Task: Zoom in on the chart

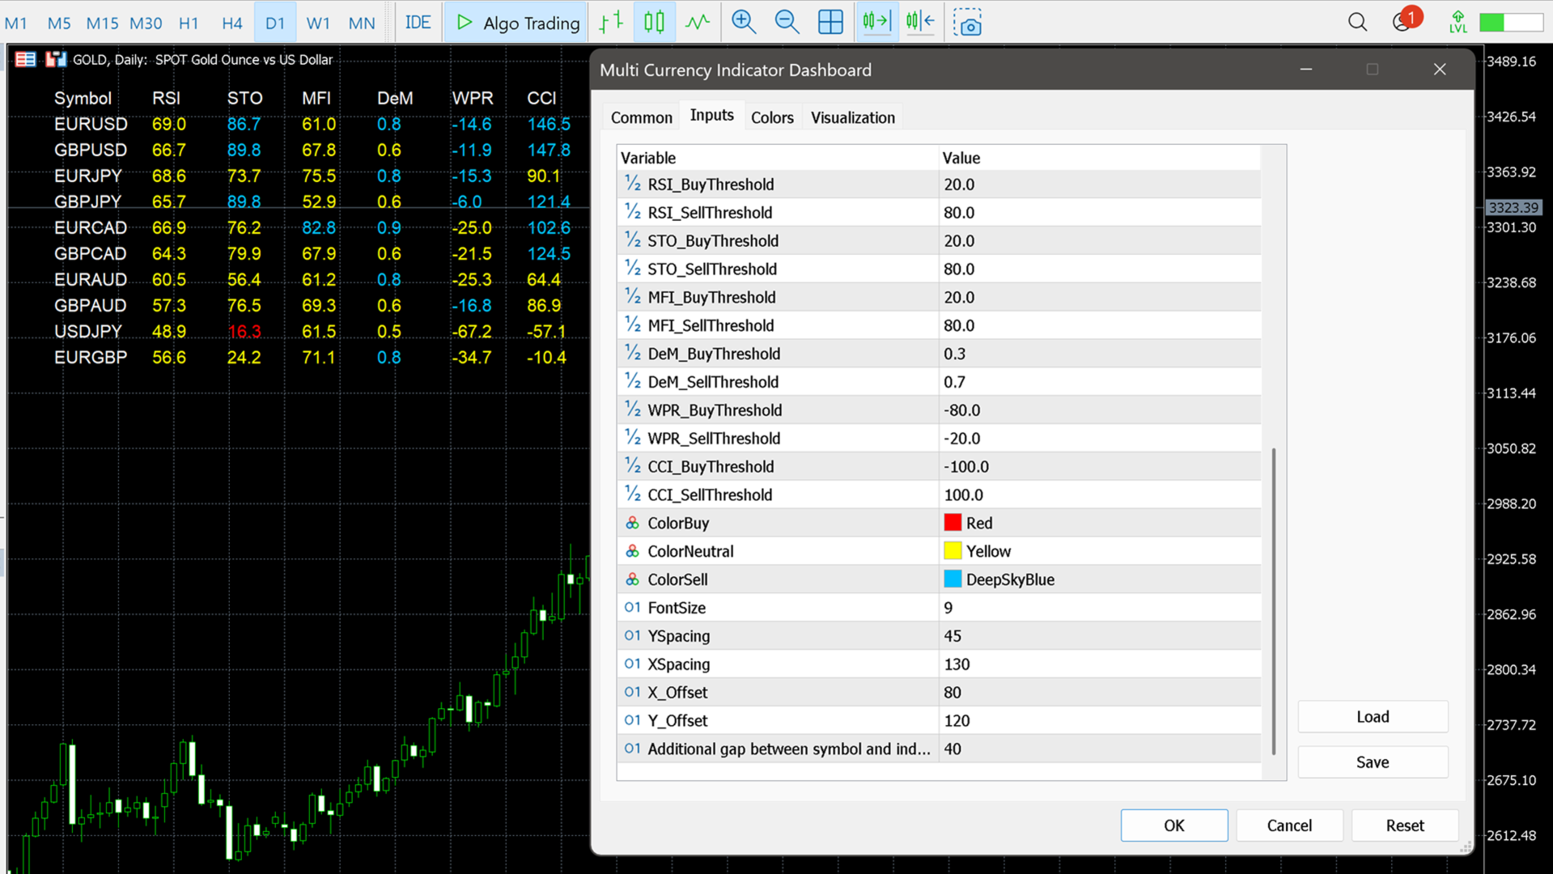Action: point(742,22)
